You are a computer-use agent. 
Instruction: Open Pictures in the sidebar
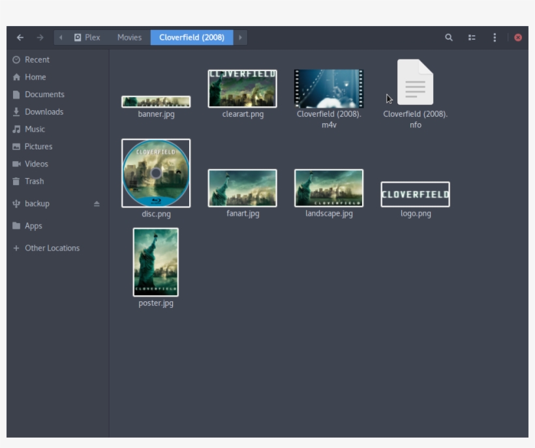pos(57,147)
